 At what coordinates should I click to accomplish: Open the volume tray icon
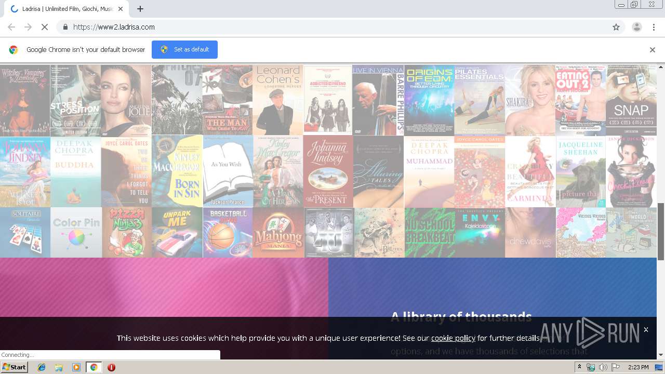click(x=603, y=367)
